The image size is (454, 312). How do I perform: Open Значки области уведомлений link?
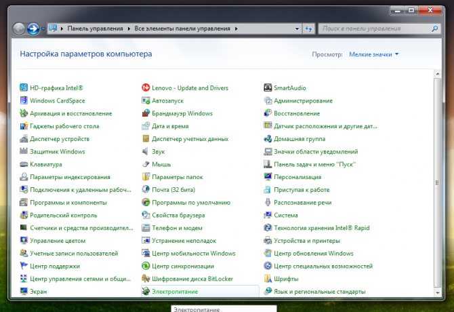click(x=316, y=151)
